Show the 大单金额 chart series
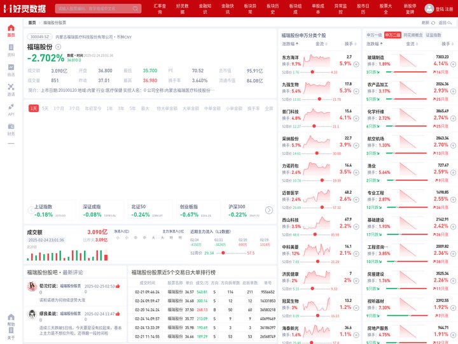The image size is (458, 344). pos(191,108)
